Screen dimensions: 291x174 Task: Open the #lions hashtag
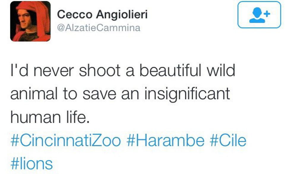click(x=31, y=163)
